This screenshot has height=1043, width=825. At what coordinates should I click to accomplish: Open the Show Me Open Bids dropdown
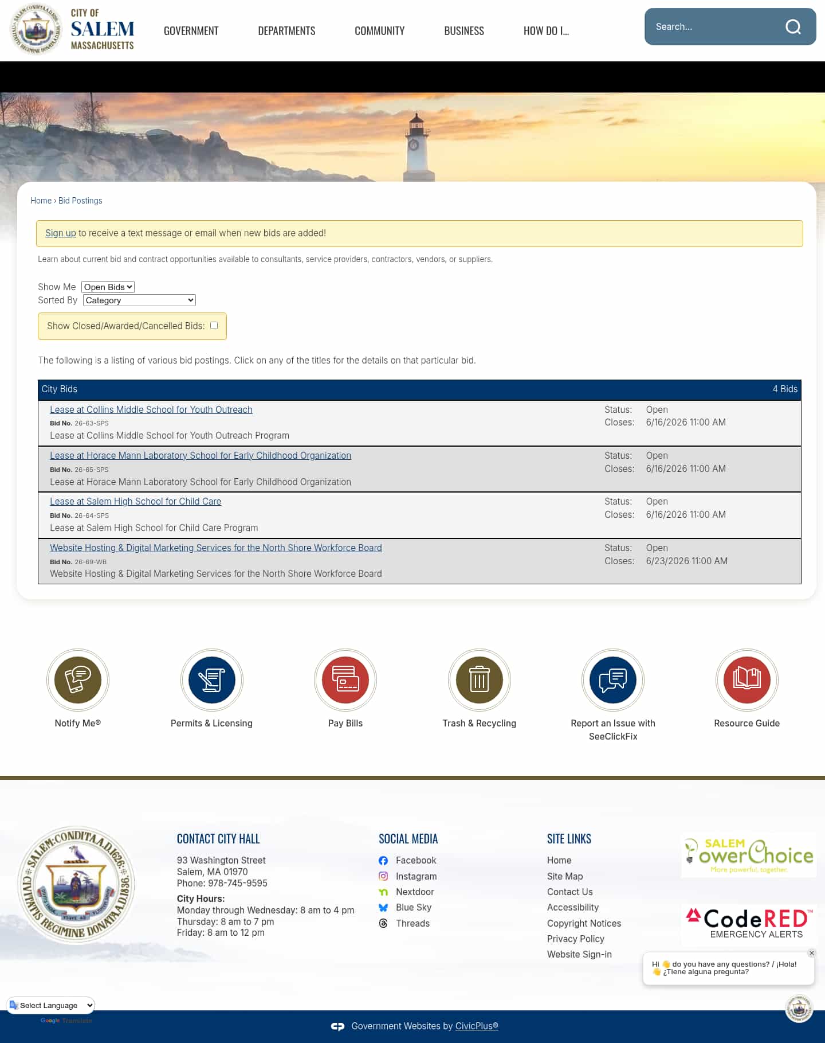coord(108,287)
